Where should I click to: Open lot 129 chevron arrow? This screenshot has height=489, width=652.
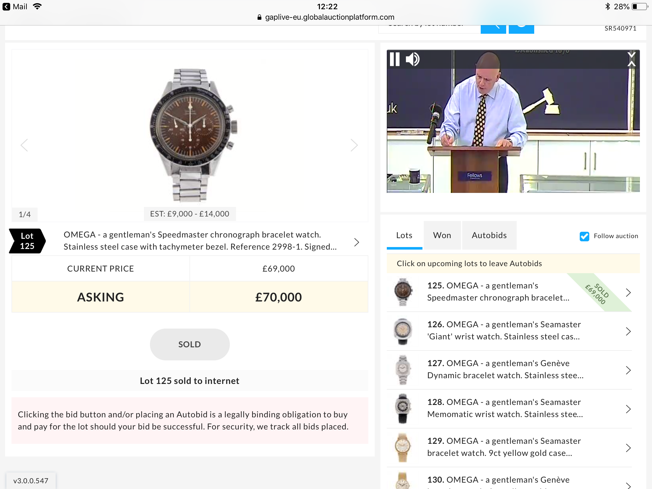628,448
